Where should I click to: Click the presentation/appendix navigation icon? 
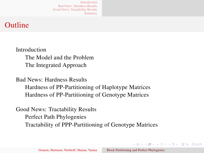pyautogui.click(x=185, y=144)
